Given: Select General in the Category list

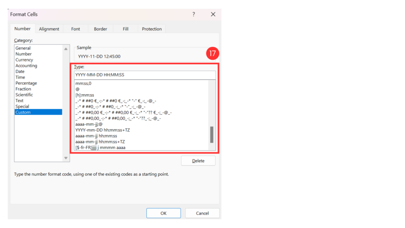Looking at the screenshot, I should coord(38,48).
